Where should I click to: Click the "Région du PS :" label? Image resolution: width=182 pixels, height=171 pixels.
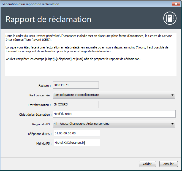[x=42, y=124]
